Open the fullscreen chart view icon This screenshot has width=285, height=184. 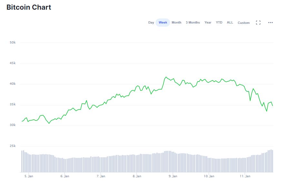(258, 23)
